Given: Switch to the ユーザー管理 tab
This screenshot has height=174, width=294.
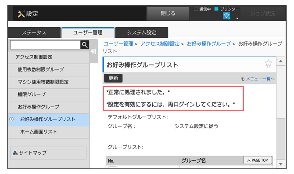Looking at the screenshot, I should coord(88,33).
